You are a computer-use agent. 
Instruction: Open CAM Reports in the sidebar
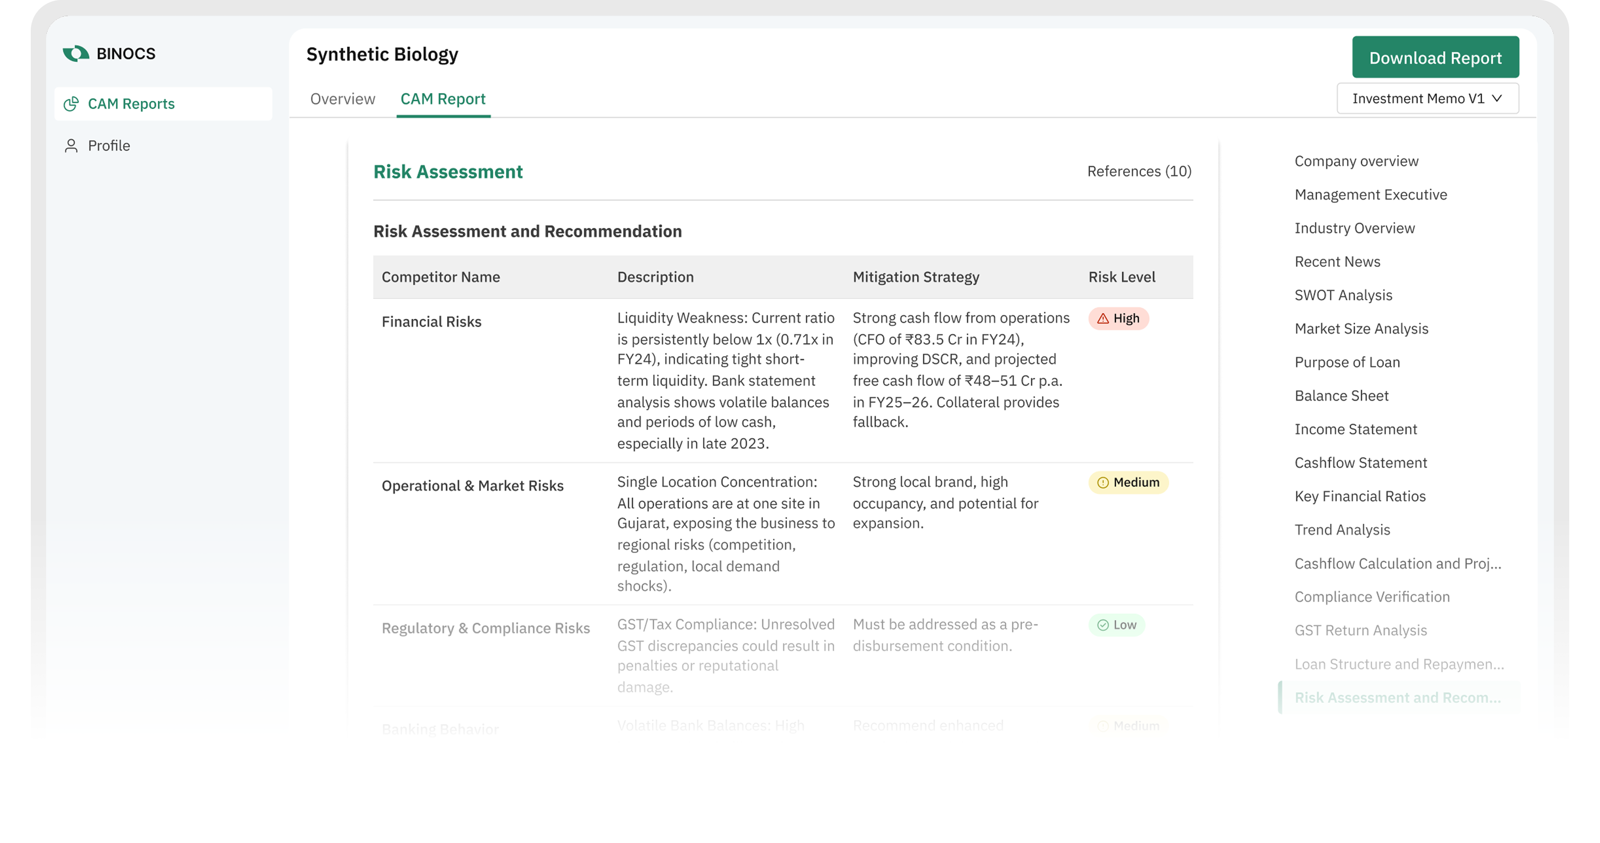click(x=163, y=104)
